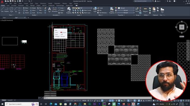Click the Match Properties tool
Screen dimensions: 190x106
pos(112,10)
